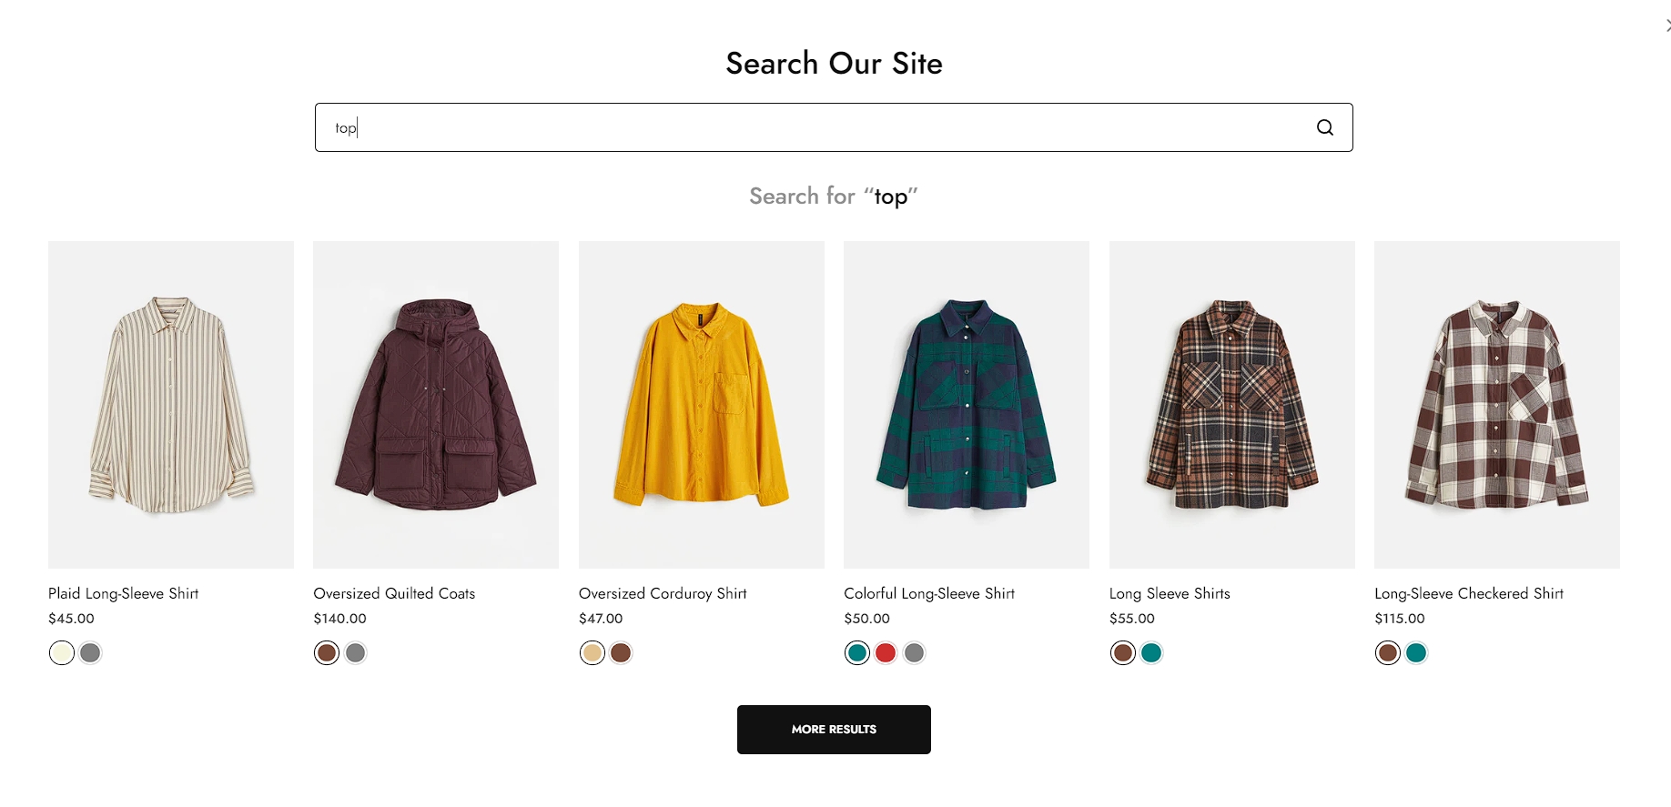The width and height of the screenshot is (1671, 807).
Task: Pick brown swatch for Oversized Corduroy Shirt
Action: point(621,653)
